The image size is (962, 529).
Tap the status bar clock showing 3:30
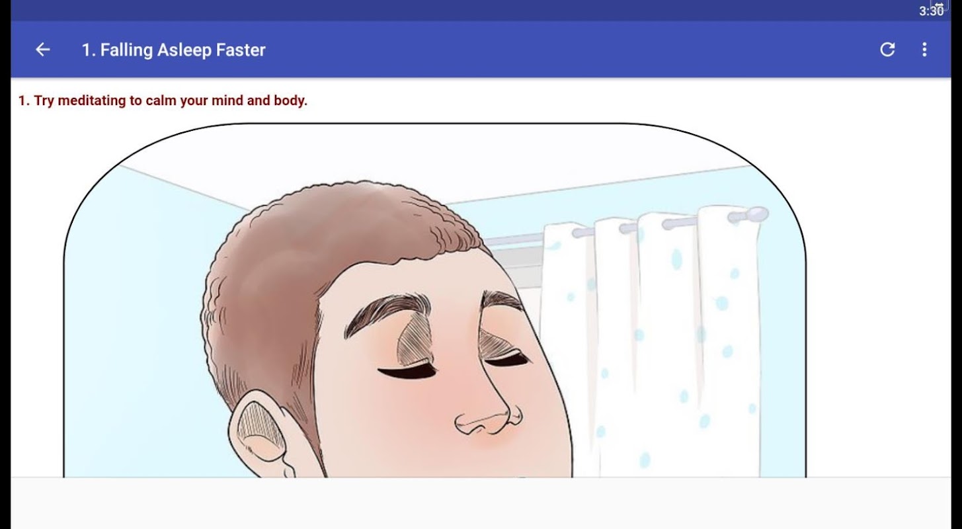click(x=930, y=11)
